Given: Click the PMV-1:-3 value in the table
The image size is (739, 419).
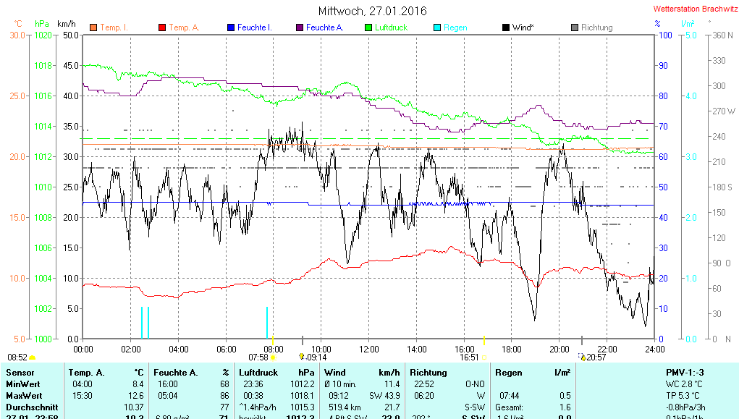Looking at the screenshot, I should (685, 373).
